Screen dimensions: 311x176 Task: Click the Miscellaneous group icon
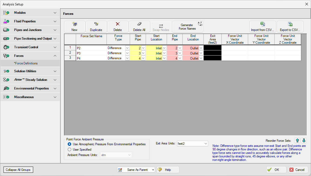pyautogui.click(x=6, y=97)
